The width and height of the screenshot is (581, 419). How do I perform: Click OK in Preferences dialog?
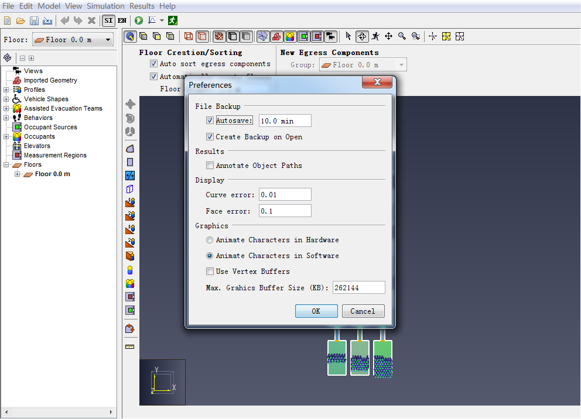pyautogui.click(x=316, y=311)
